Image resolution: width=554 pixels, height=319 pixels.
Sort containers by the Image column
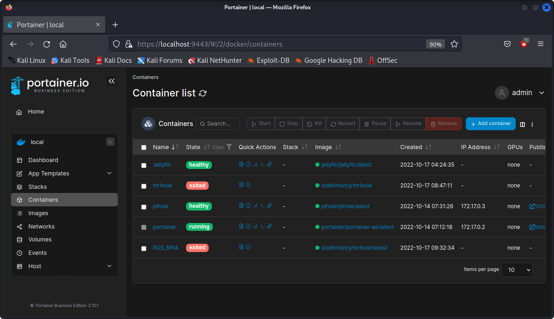(x=328, y=147)
